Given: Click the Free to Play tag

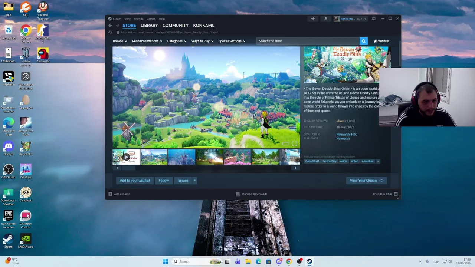Looking at the screenshot, I should pos(330,161).
